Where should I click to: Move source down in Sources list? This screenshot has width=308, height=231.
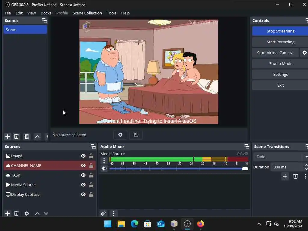pyautogui.click(x=46, y=214)
